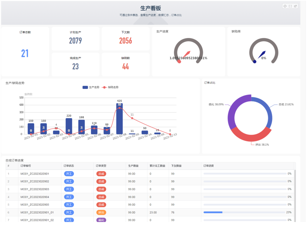This screenshot has width=307, height=225.
Task: Click the 开工 status badge for MO01_ZC2023020901
Action: click(x=69, y=174)
